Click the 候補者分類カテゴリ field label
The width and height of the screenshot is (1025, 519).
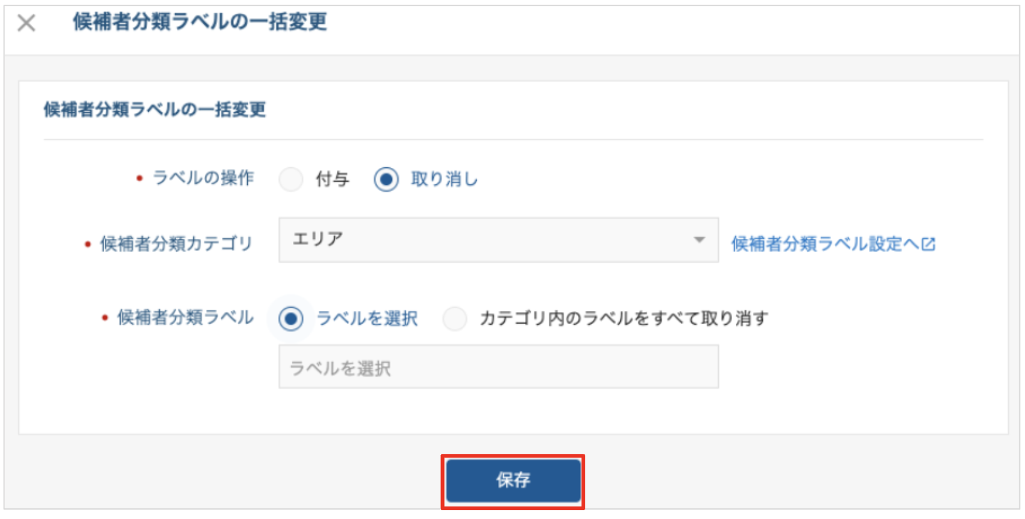tap(176, 243)
